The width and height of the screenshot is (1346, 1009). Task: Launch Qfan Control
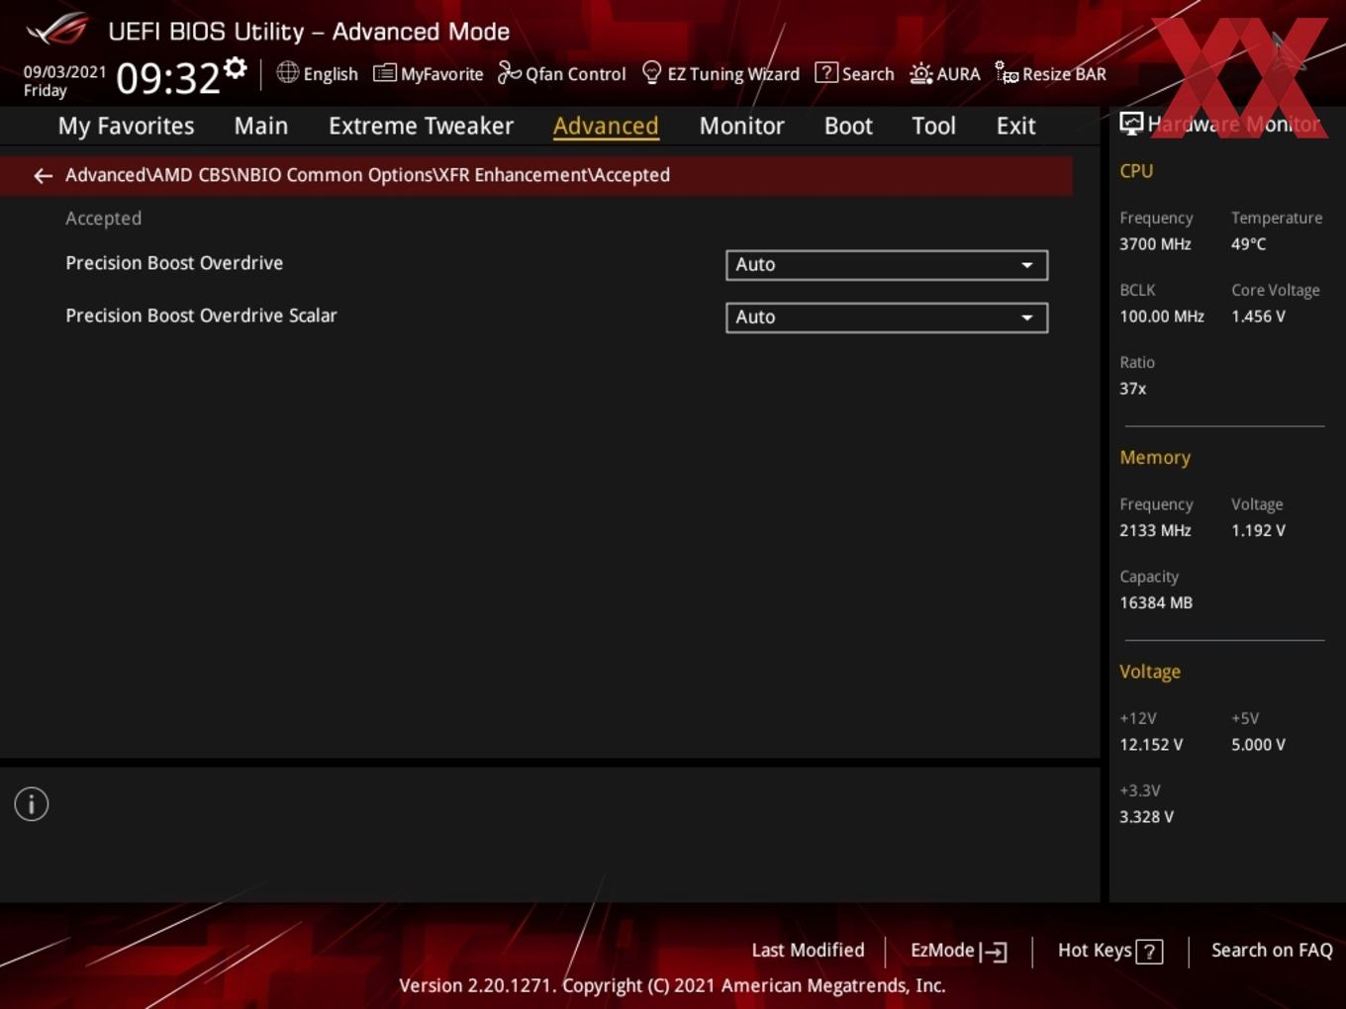point(561,73)
